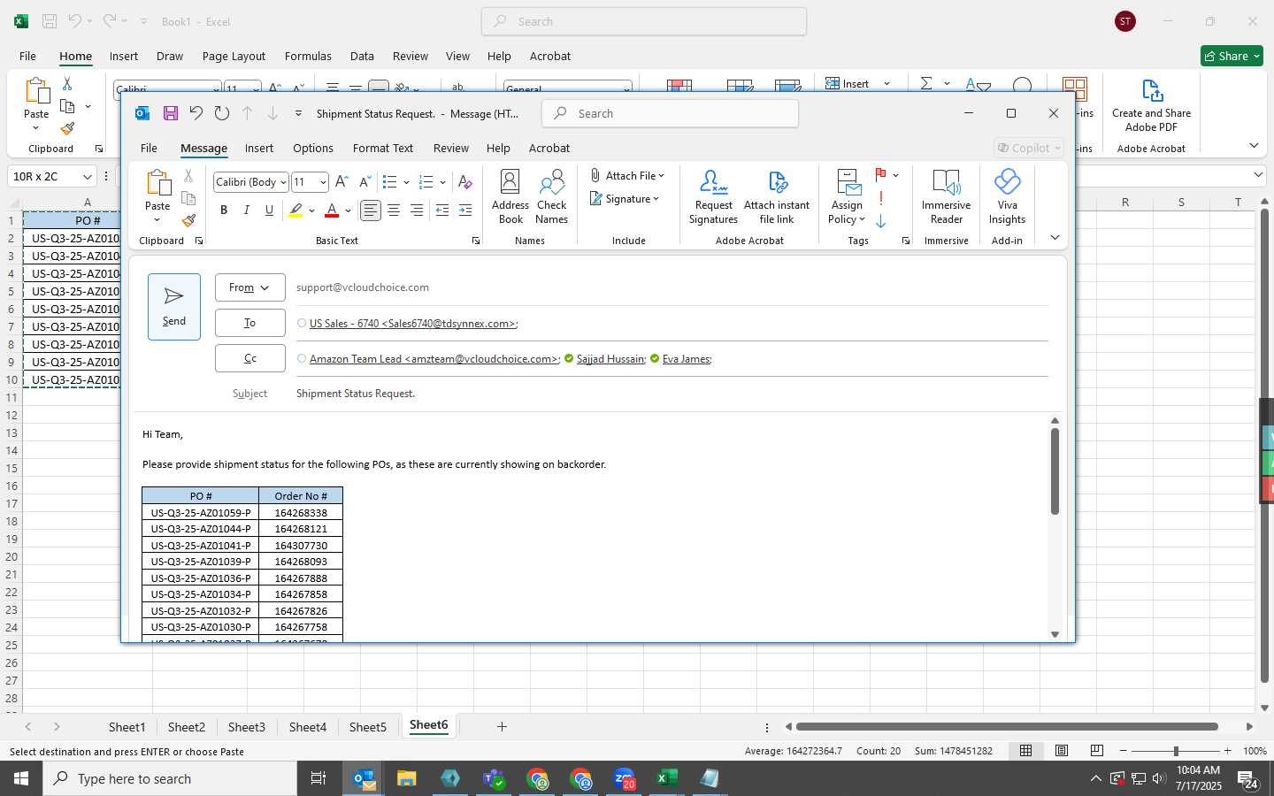
Task: Collapse the message ribbon with chevron
Action: tap(1055, 237)
